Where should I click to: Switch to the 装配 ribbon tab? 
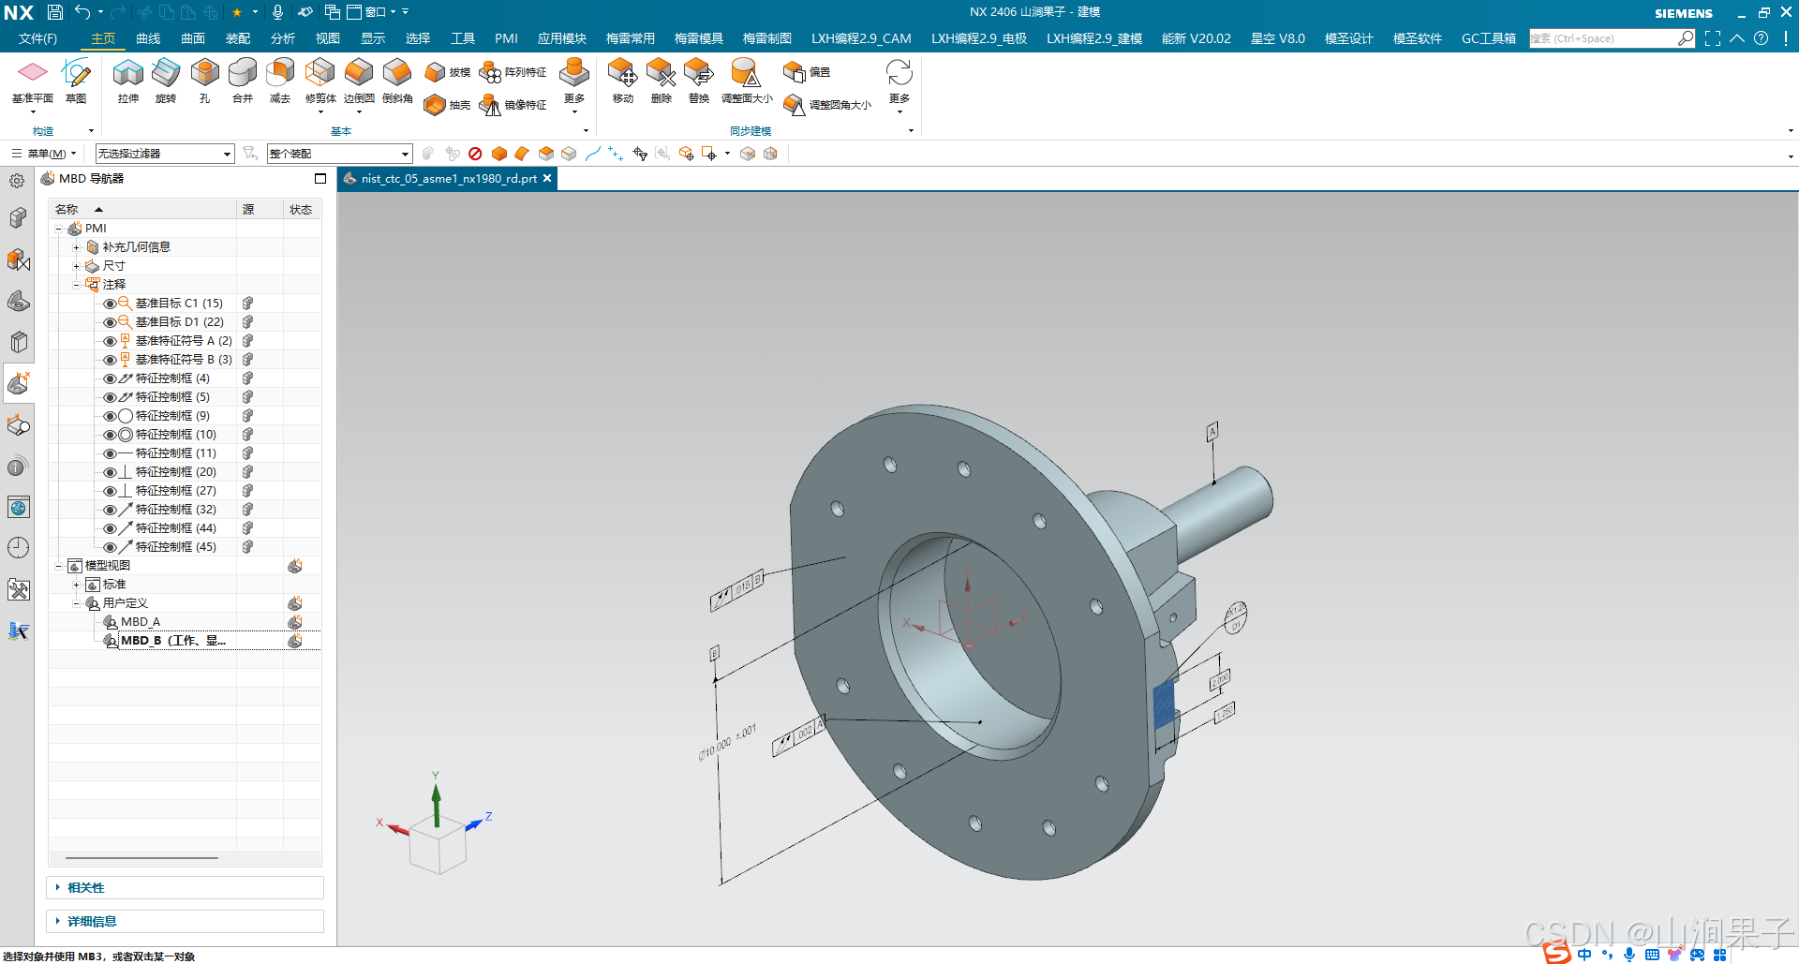click(238, 38)
